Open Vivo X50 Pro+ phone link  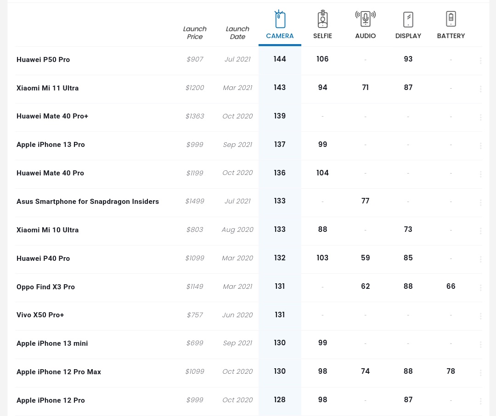40,315
